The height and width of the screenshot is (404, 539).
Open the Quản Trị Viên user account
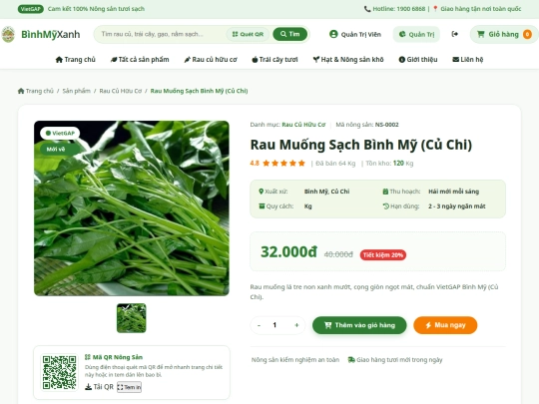click(x=355, y=34)
